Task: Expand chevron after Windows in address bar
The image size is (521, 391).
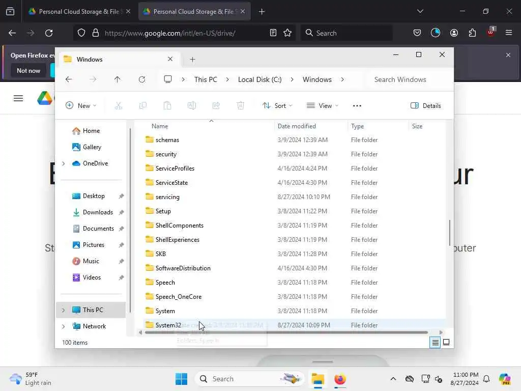Action: tap(342, 79)
